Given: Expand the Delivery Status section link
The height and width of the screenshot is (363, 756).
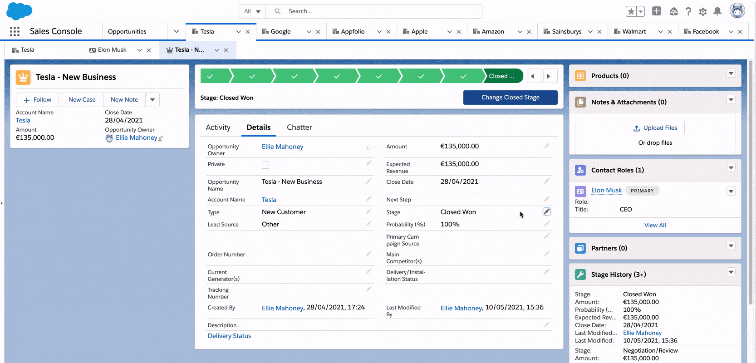Looking at the screenshot, I should [x=229, y=336].
